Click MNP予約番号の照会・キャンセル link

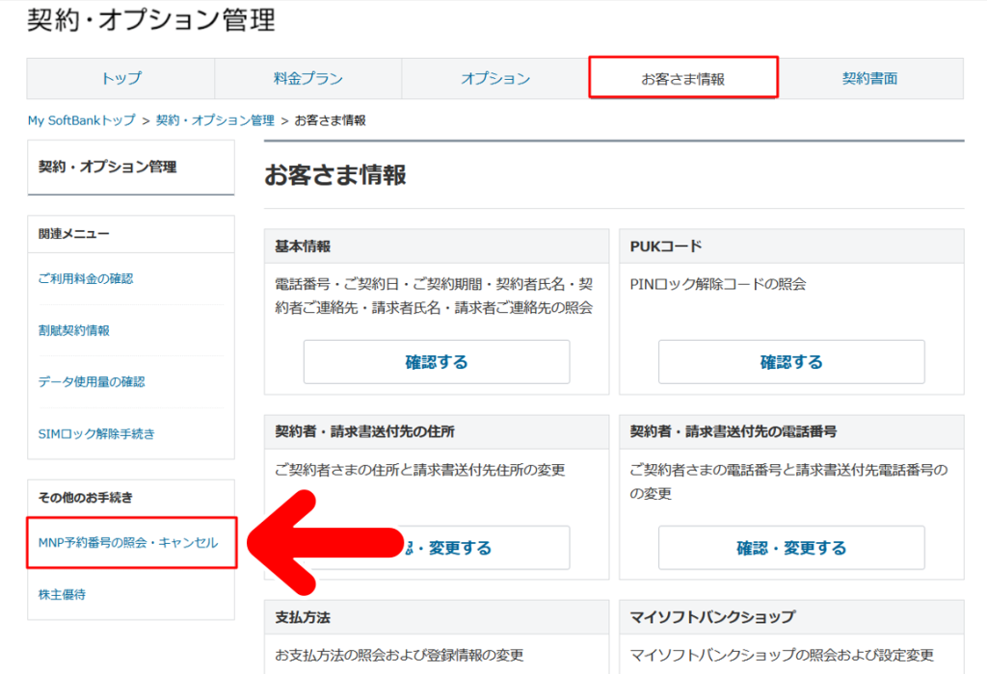click(128, 543)
